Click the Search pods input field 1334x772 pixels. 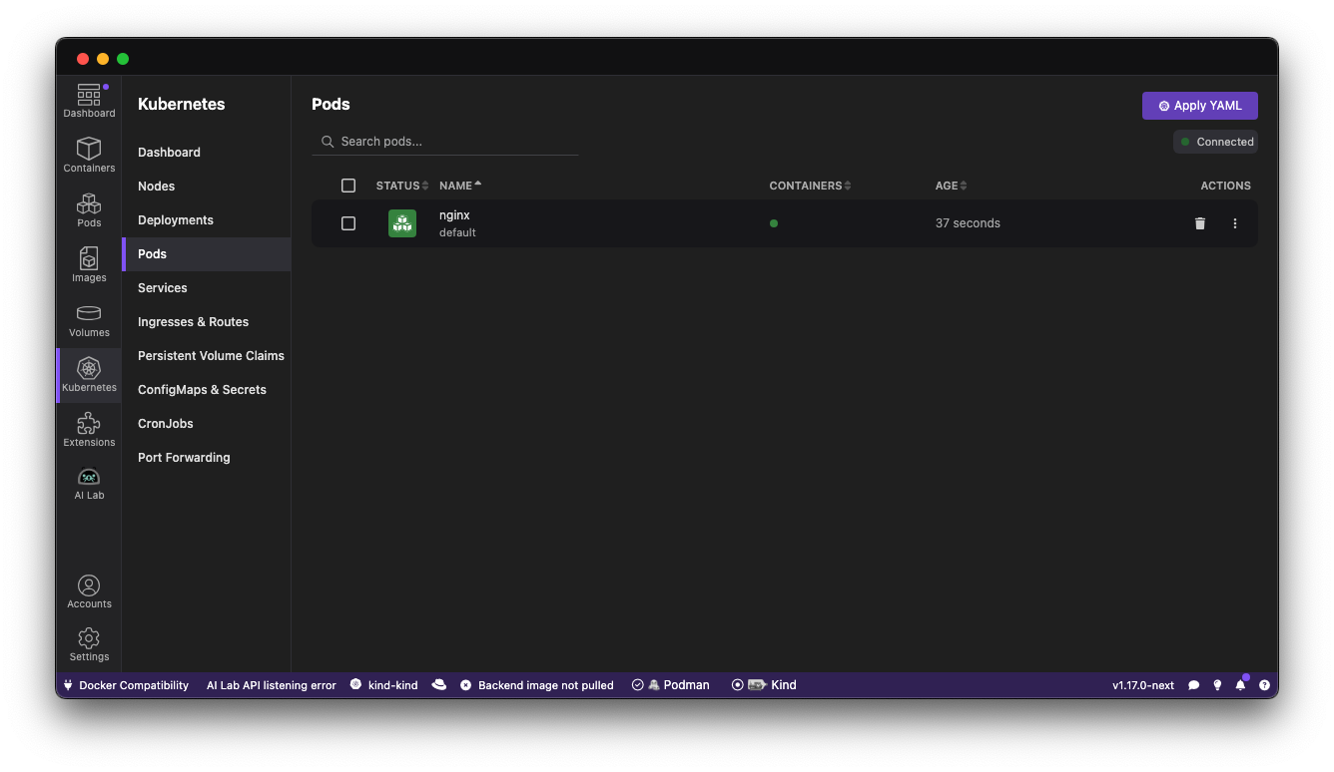tap(444, 141)
